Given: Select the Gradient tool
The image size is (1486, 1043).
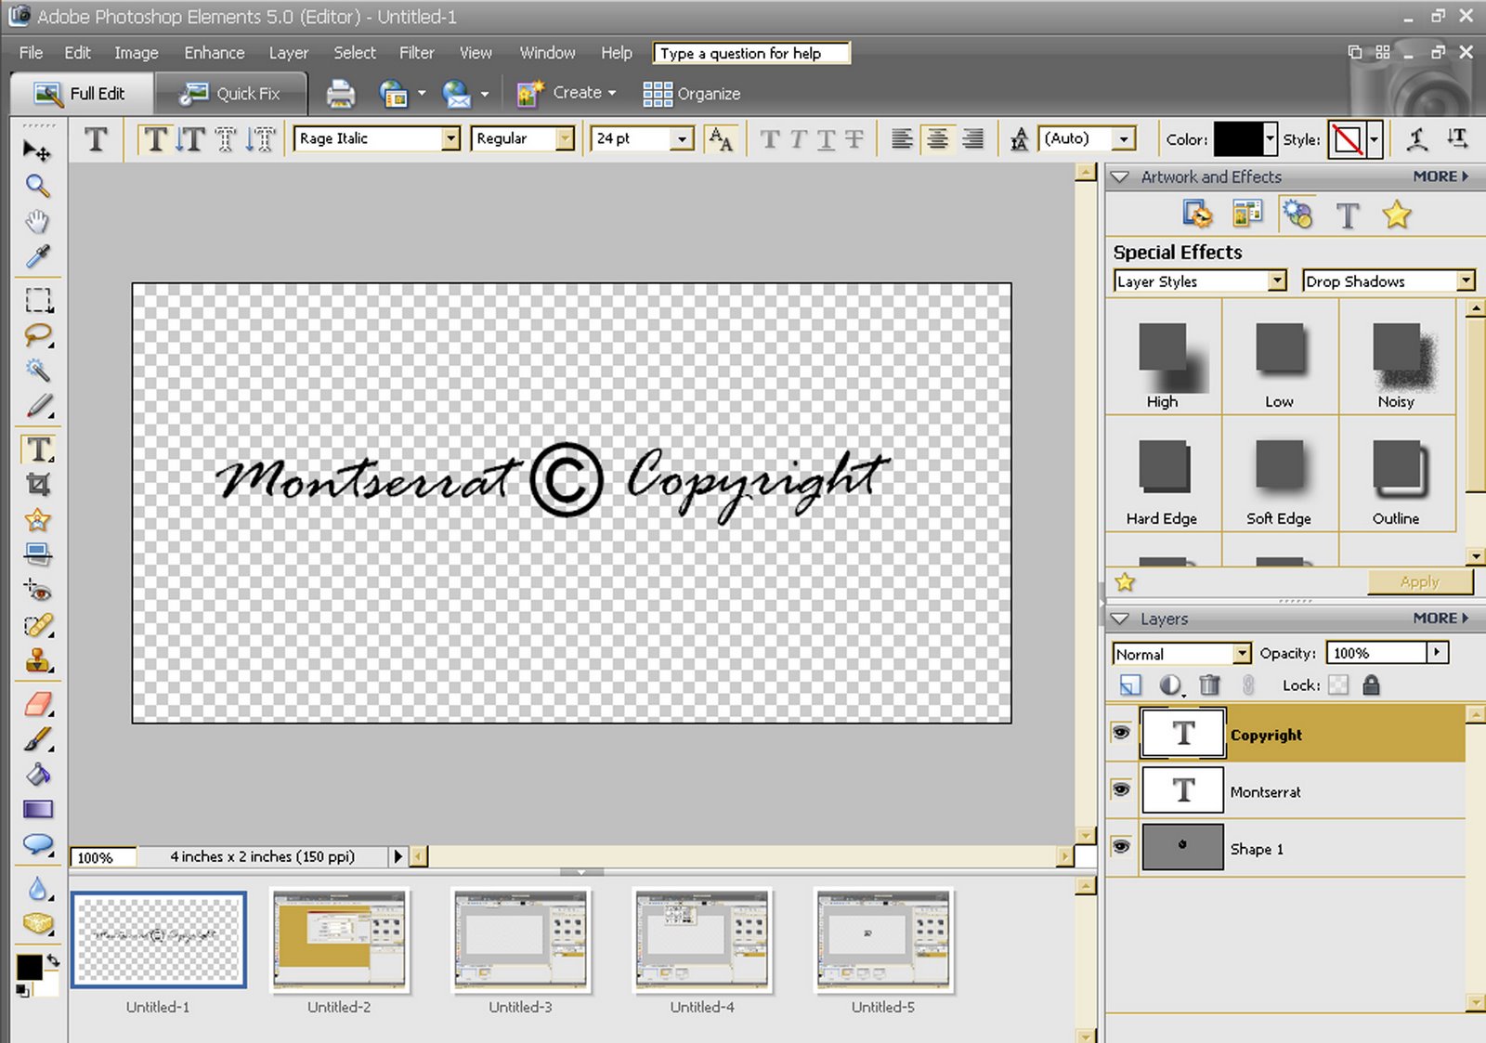Looking at the screenshot, I should point(38,809).
